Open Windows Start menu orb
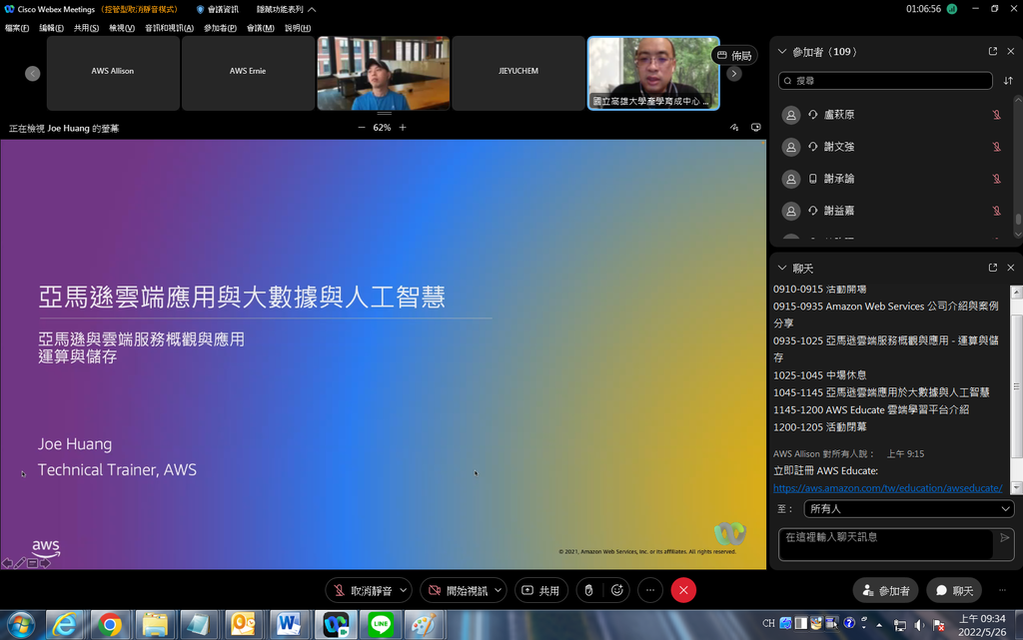 pyautogui.click(x=21, y=625)
